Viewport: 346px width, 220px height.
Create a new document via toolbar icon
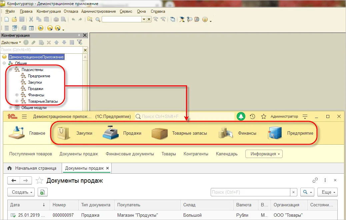coord(7,19)
